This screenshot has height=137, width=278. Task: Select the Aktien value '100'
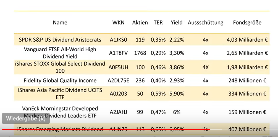tap(140, 67)
